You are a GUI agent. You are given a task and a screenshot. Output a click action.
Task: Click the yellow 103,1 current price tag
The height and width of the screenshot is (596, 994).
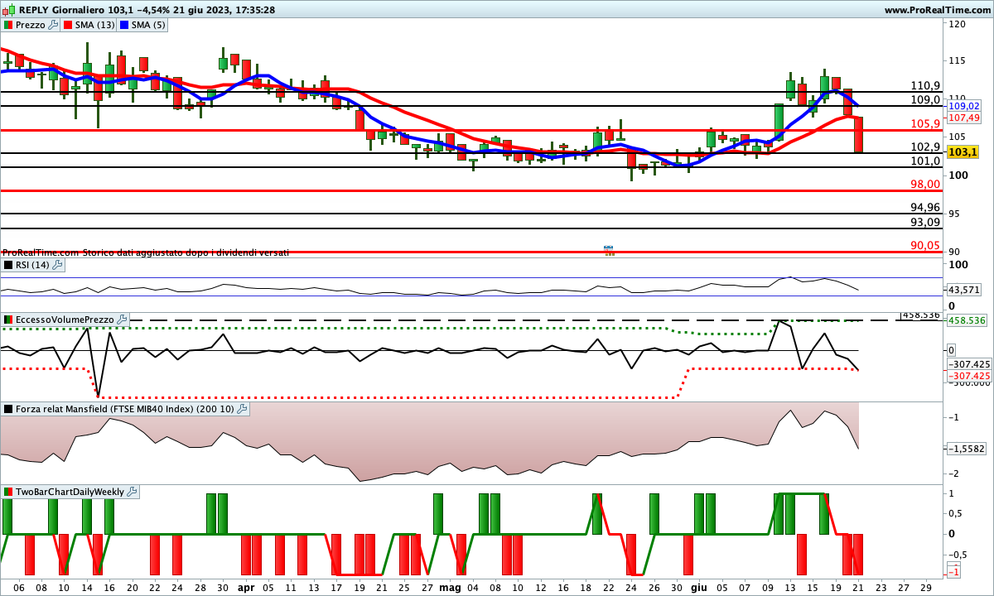[963, 152]
